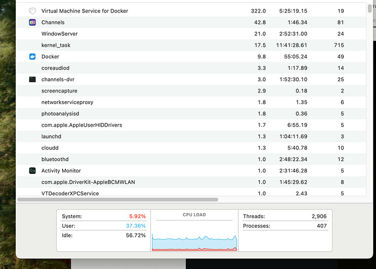Click the Docker whale icon

click(x=32, y=57)
